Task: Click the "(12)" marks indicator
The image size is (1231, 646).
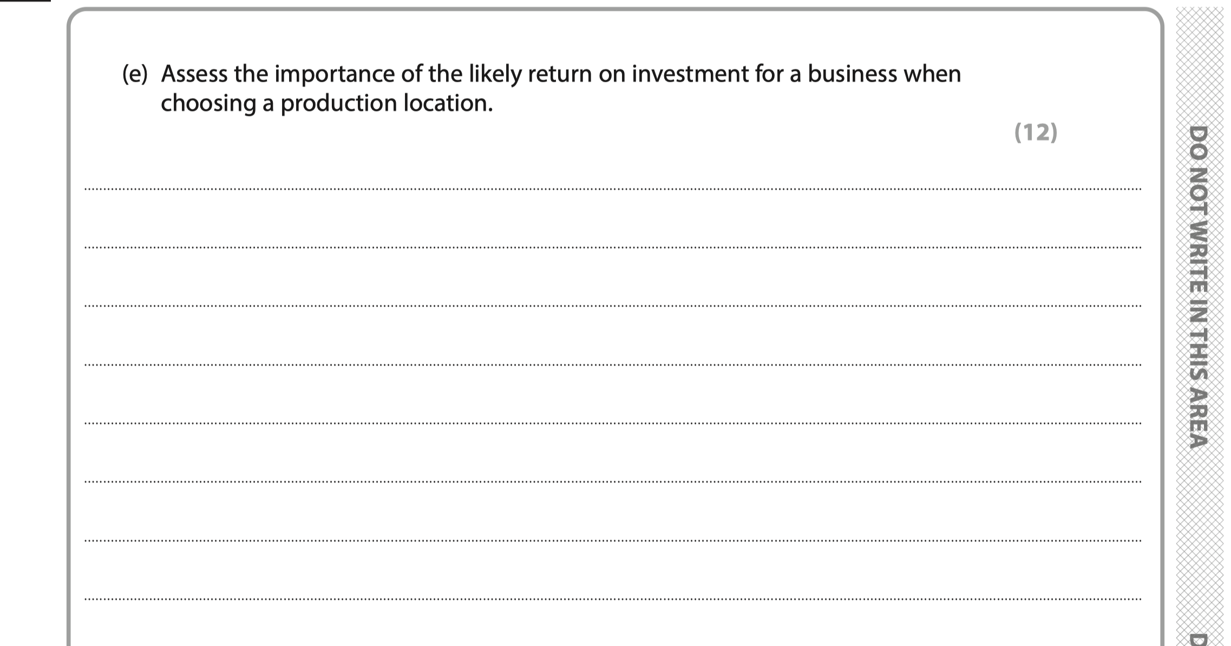Action: coord(1035,132)
